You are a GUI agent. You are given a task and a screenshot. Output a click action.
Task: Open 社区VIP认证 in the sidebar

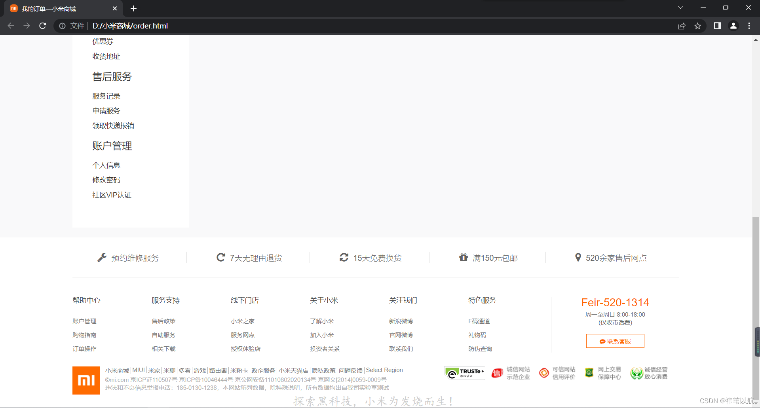tap(112, 195)
